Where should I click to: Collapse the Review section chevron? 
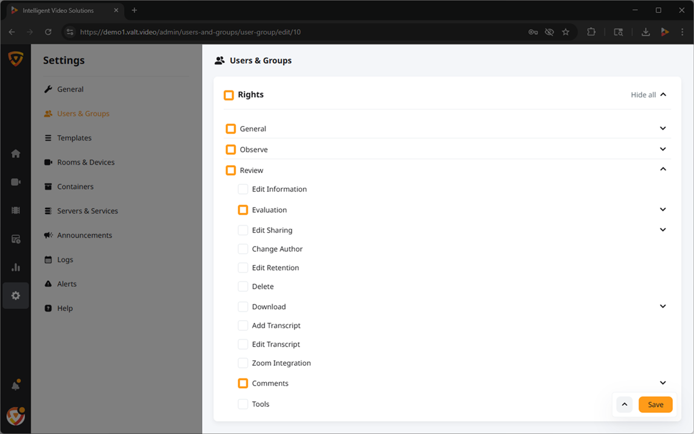point(663,169)
